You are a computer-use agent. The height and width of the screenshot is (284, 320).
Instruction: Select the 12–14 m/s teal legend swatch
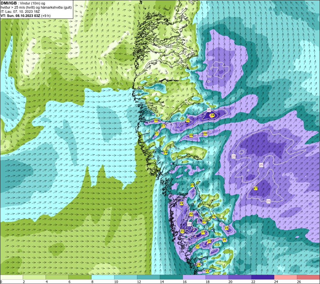148,277
